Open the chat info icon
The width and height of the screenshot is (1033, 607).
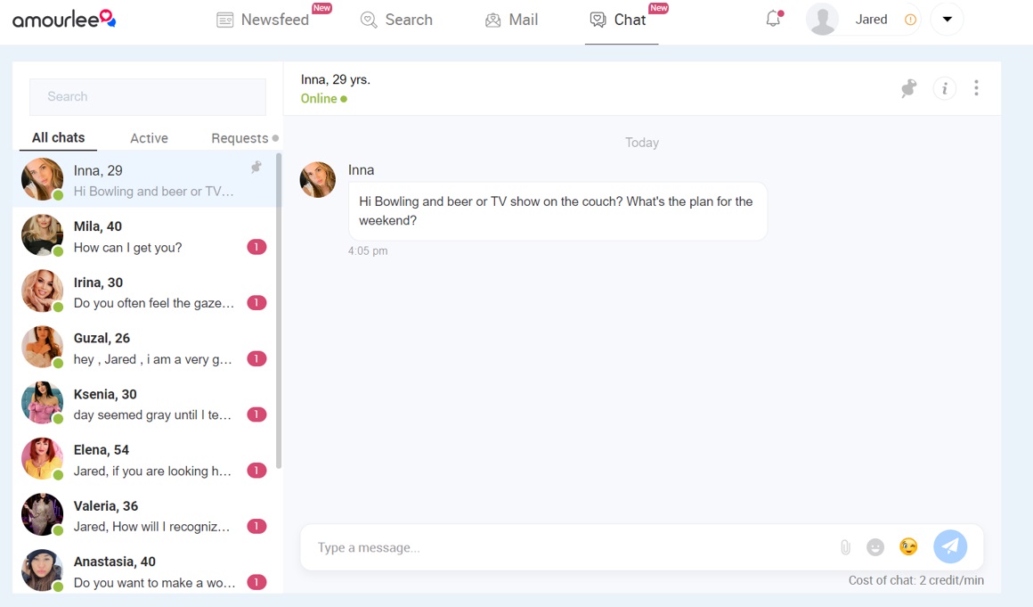[944, 88]
